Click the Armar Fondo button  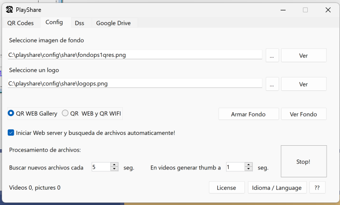pos(248,114)
